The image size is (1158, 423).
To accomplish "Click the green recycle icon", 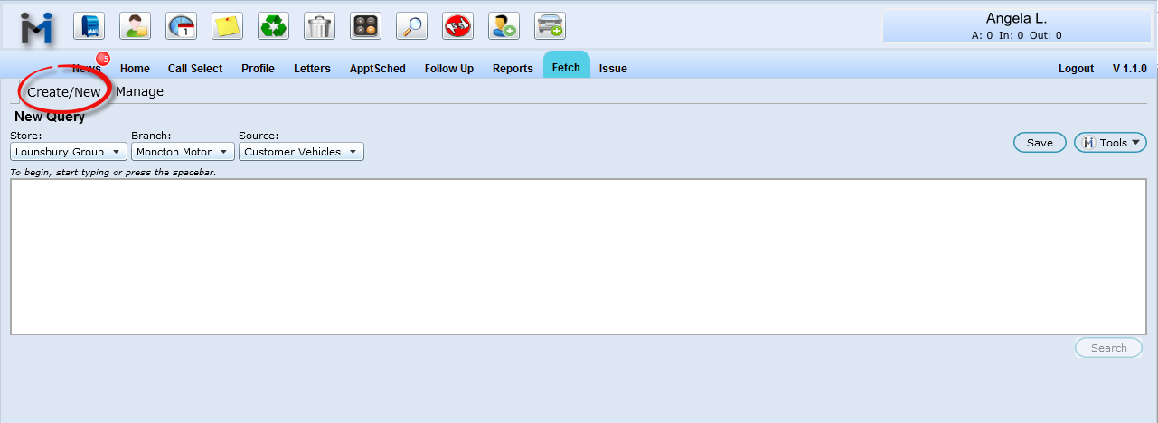I will coord(273,26).
